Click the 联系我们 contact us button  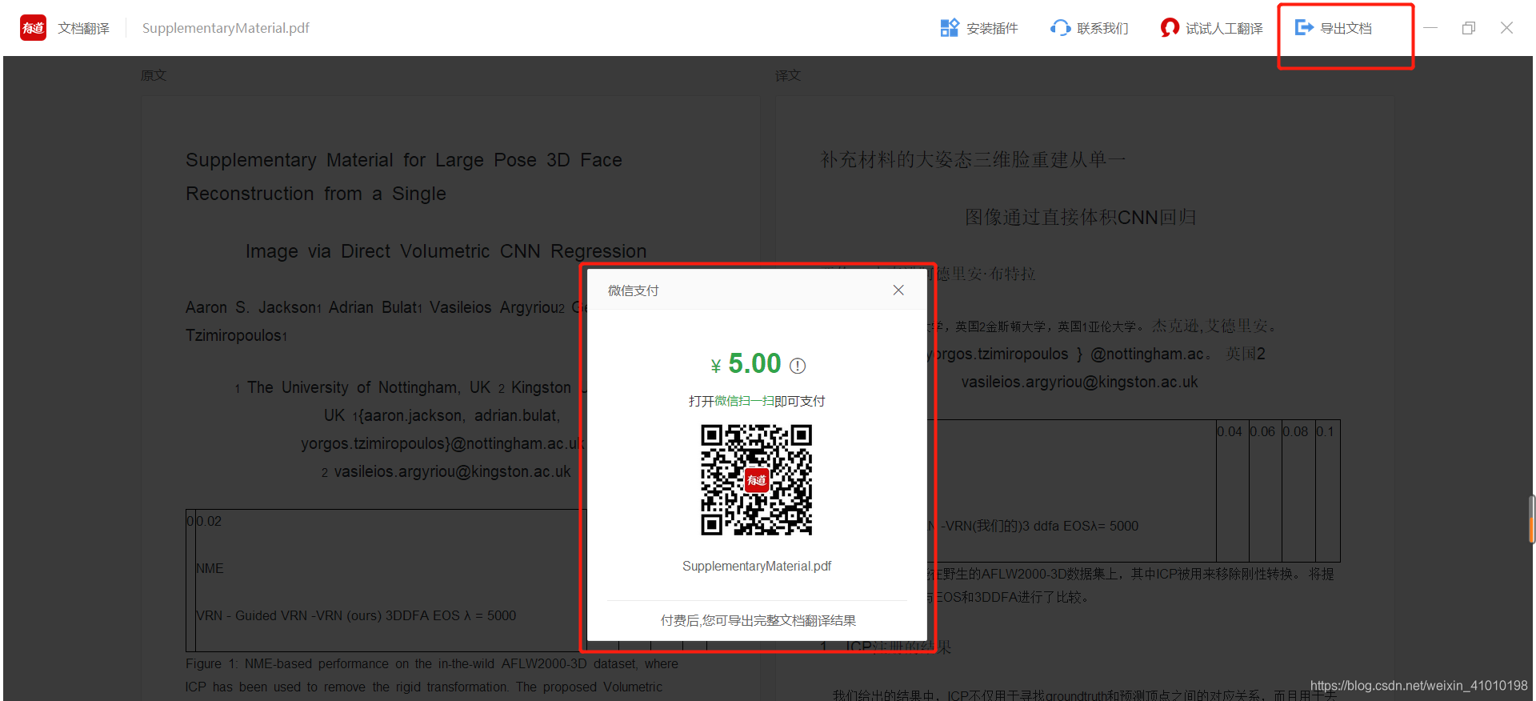pos(1090,28)
